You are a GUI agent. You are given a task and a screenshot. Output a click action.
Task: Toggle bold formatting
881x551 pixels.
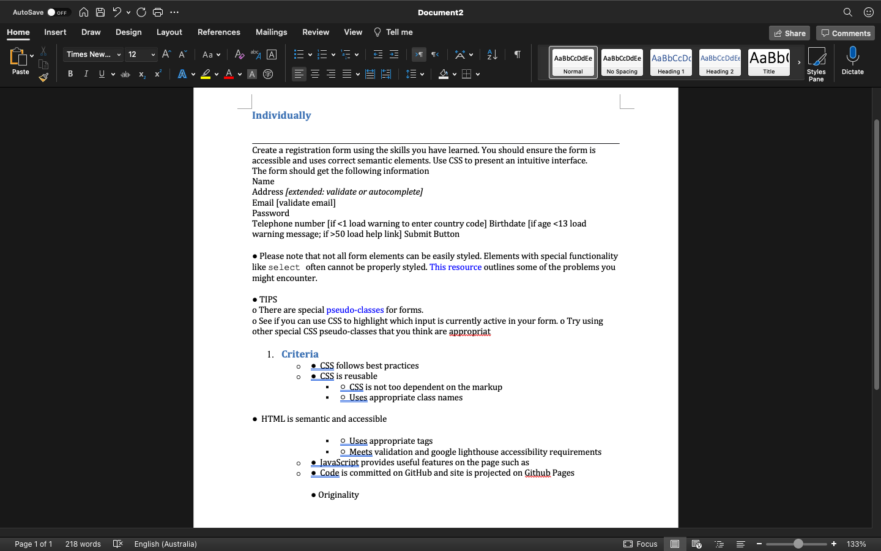[x=70, y=74]
